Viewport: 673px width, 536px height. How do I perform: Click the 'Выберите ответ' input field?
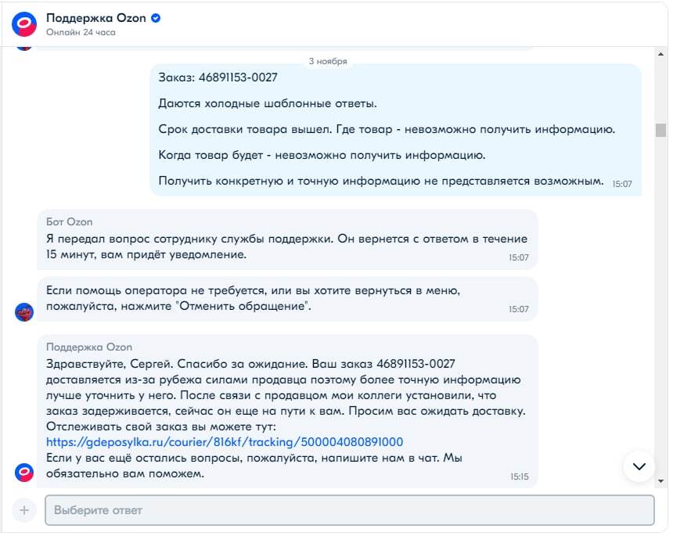(x=350, y=510)
